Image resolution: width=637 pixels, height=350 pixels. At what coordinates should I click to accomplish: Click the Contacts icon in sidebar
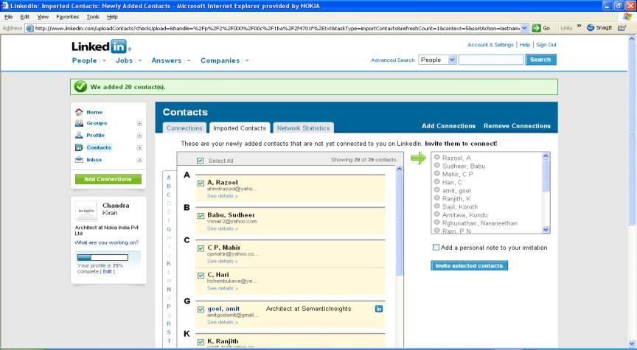(79, 147)
